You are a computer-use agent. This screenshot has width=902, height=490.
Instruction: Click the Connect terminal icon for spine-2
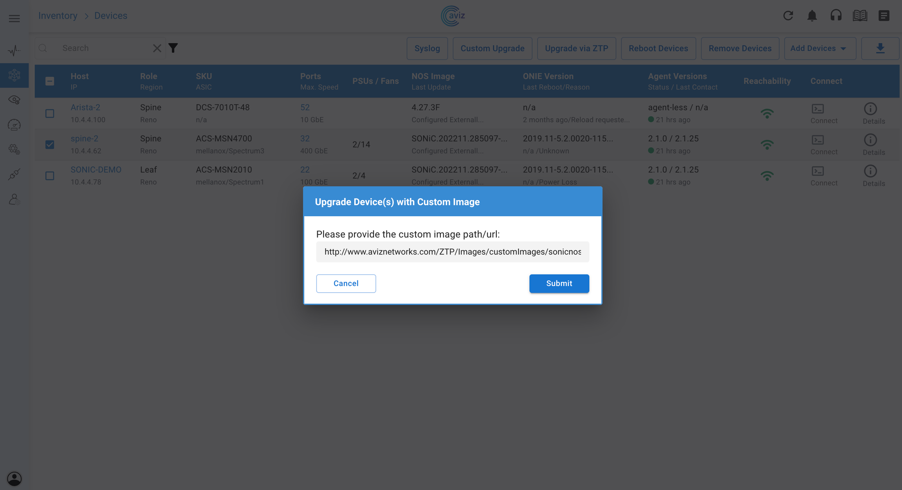[x=818, y=140]
